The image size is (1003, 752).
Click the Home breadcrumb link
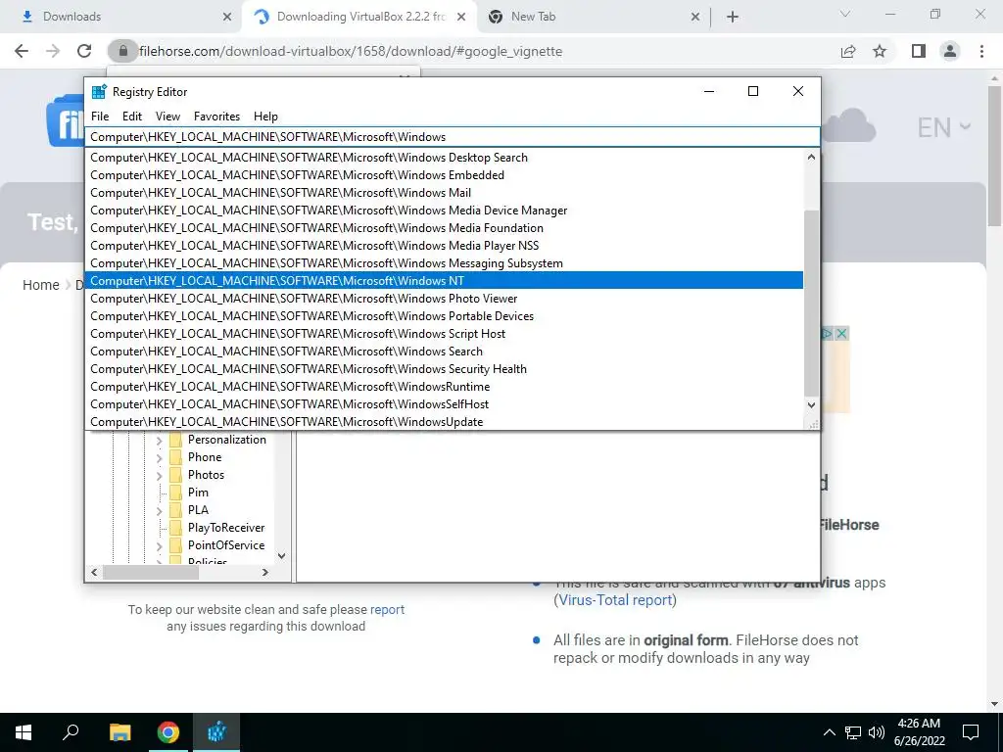(x=41, y=285)
